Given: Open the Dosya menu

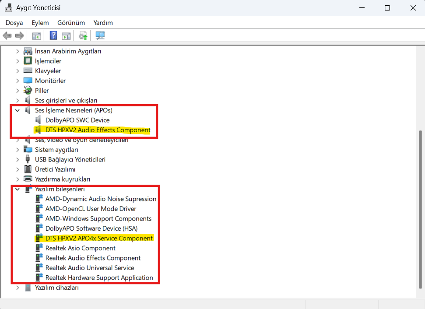Looking at the screenshot, I should click(x=14, y=23).
